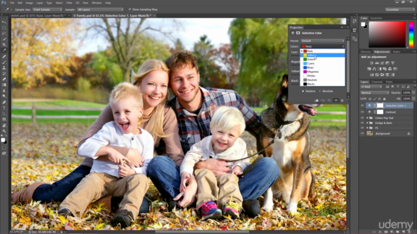Click the lock position icon in Layers
The height and width of the screenshot is (234, 417).
pyautogui.click(x=379, y=99)
